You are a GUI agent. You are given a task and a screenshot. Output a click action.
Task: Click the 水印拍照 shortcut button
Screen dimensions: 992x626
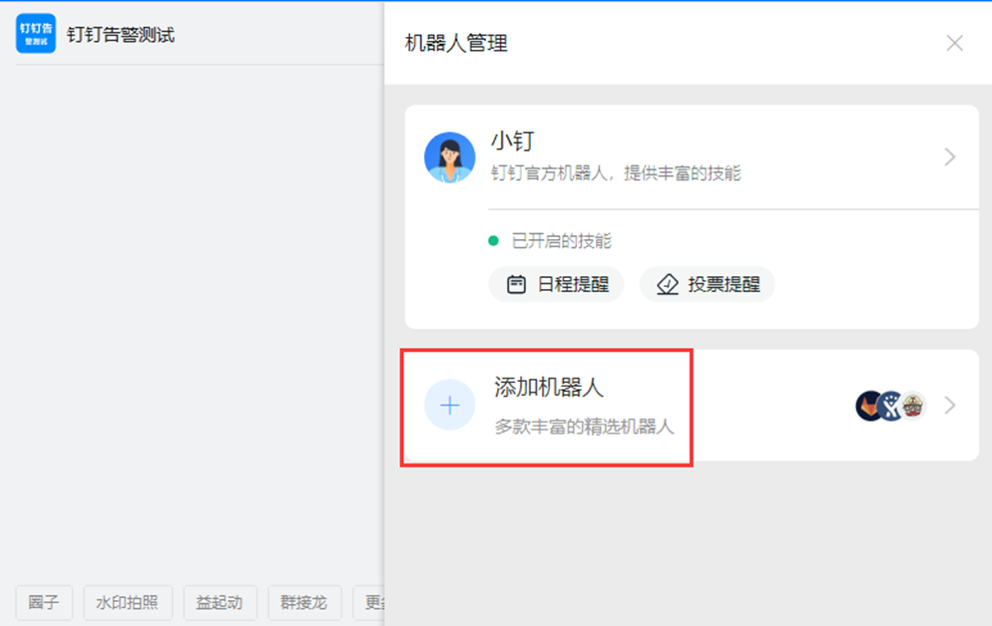tap(128, 603)
